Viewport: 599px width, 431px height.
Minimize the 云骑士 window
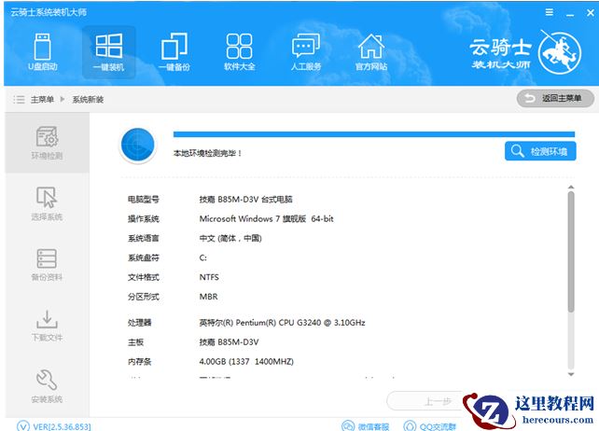pyautogui.click(x=570, y=13)
